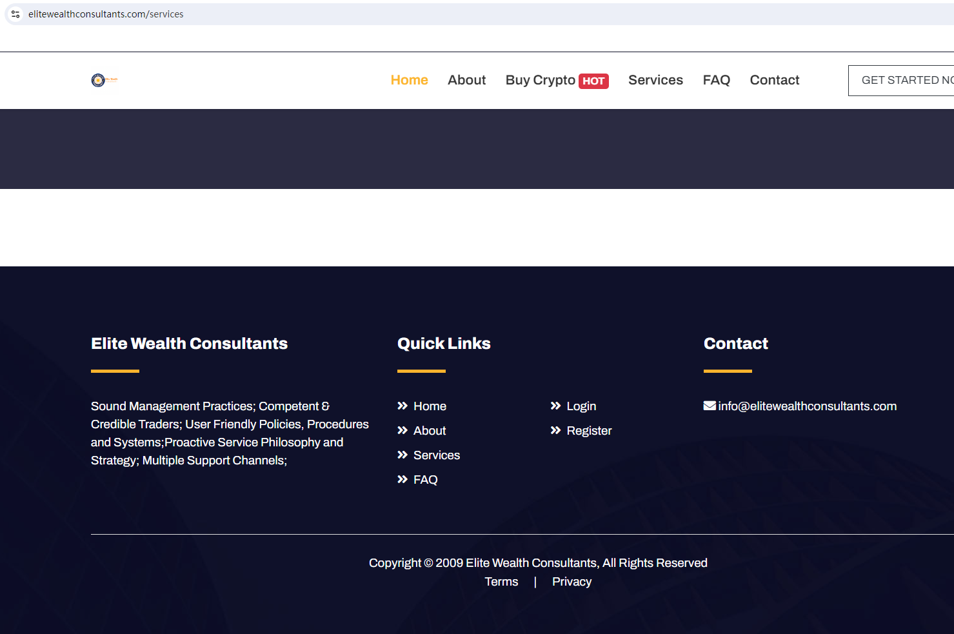Open the Terms link in footer
Image resolution: width=954 pixels, height=634 pixels.
coord(501,581)
